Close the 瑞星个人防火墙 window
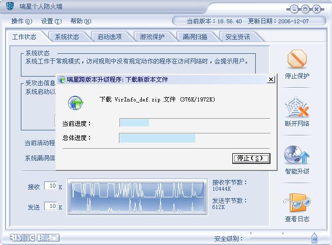Viewport: 332px width, 245px height. click(316, 9)
